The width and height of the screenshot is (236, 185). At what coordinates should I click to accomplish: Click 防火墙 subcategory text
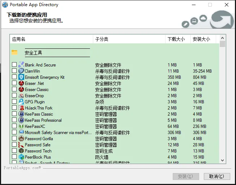pos(102,157)
